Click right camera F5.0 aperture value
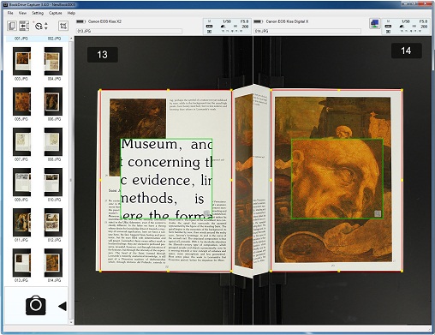This screenshot has width=435, height=335. tap(423, 21)
